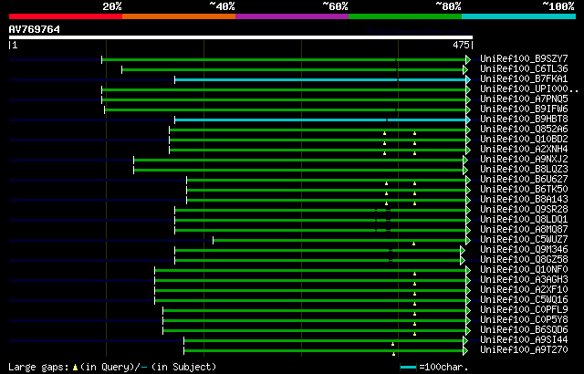The width and height of the screenshot is (584, 374).
Task: Click the yellow gap icon in the Large gaps legend
Action: click(x=75, y=368)
